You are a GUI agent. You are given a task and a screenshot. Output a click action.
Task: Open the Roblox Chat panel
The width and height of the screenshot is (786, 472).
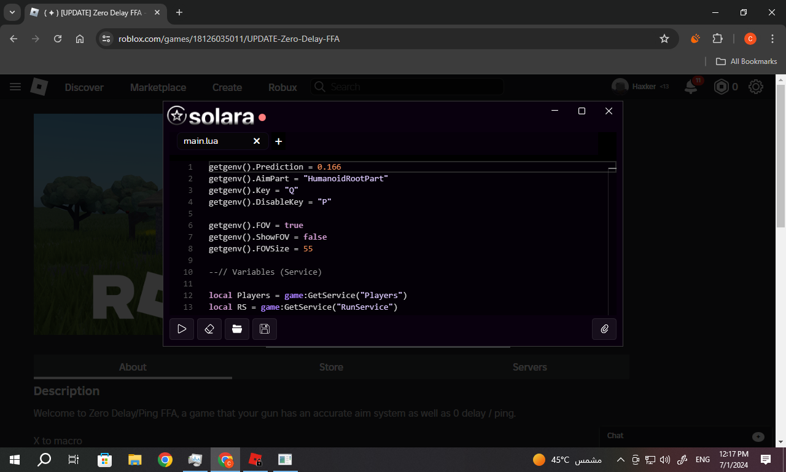click(x=685, y=436)
